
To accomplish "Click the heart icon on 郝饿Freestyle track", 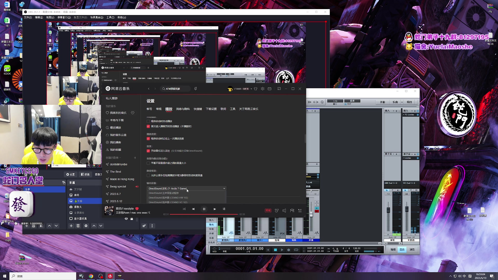I will (x=137, y=208).
